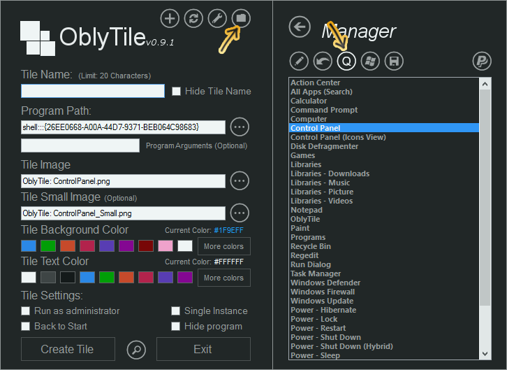The image size is (507, 370).
Task: Go back using Manager's left arrow icon
Action: coord(300,27)
